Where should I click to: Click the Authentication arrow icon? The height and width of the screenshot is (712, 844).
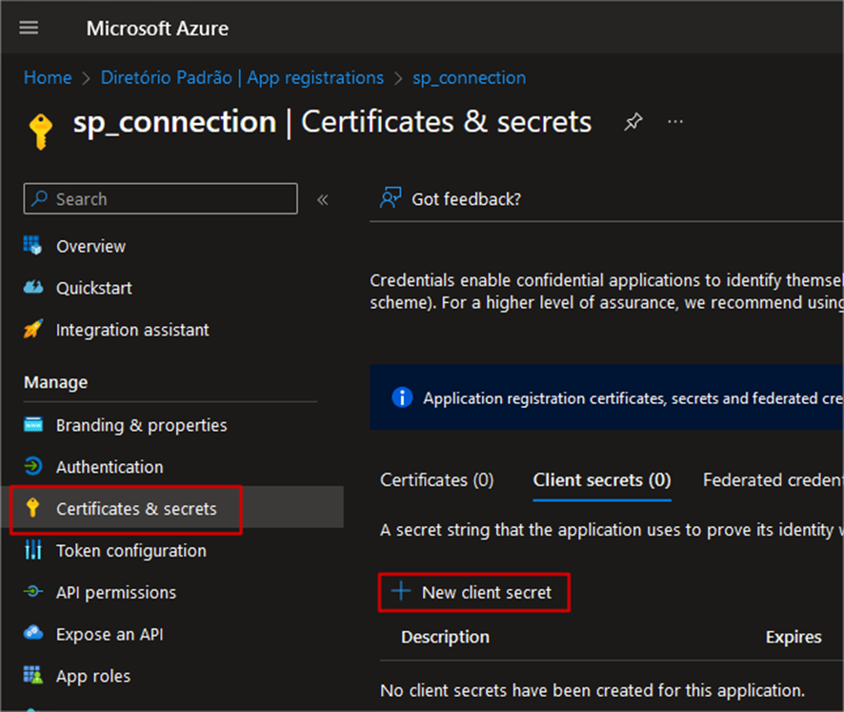click(x=32, y=466)
